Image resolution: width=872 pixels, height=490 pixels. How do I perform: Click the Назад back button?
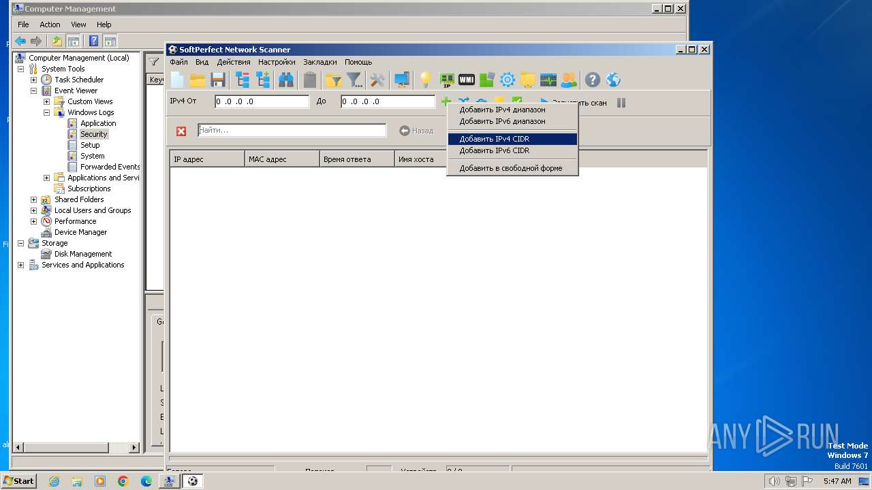click(416, 131)
